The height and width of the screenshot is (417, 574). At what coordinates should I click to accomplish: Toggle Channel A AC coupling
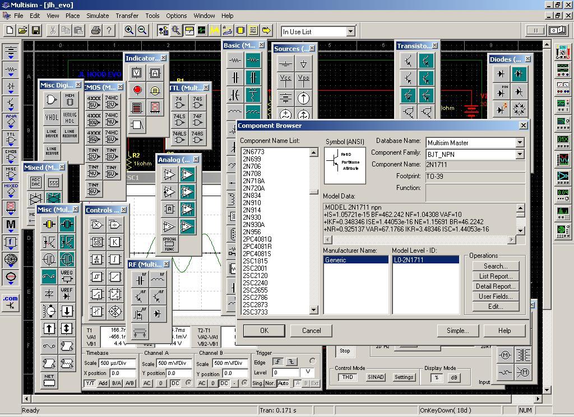147,383
